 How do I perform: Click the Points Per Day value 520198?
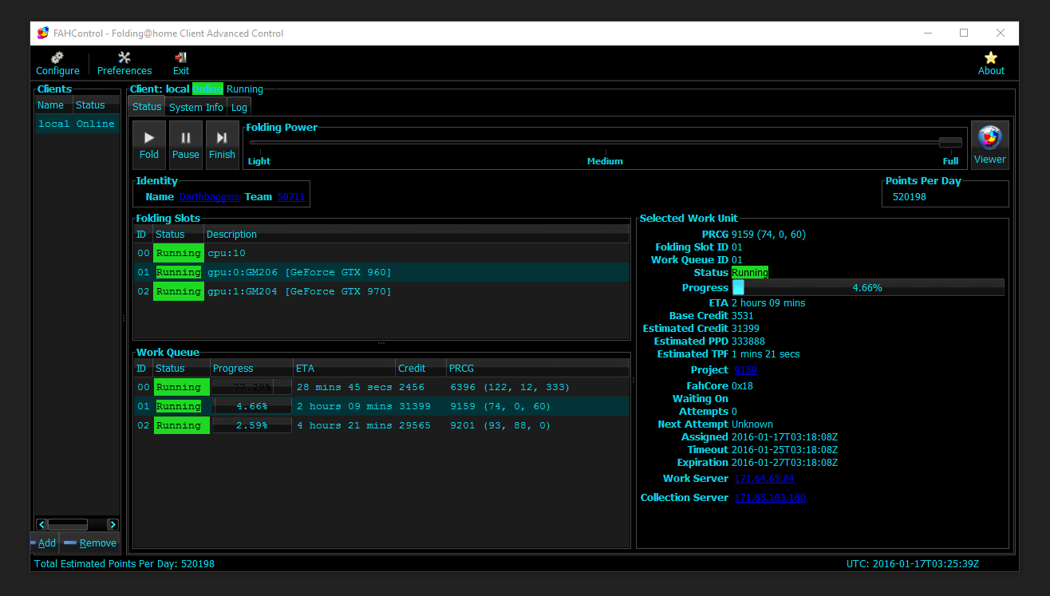[x=910, y=196]
